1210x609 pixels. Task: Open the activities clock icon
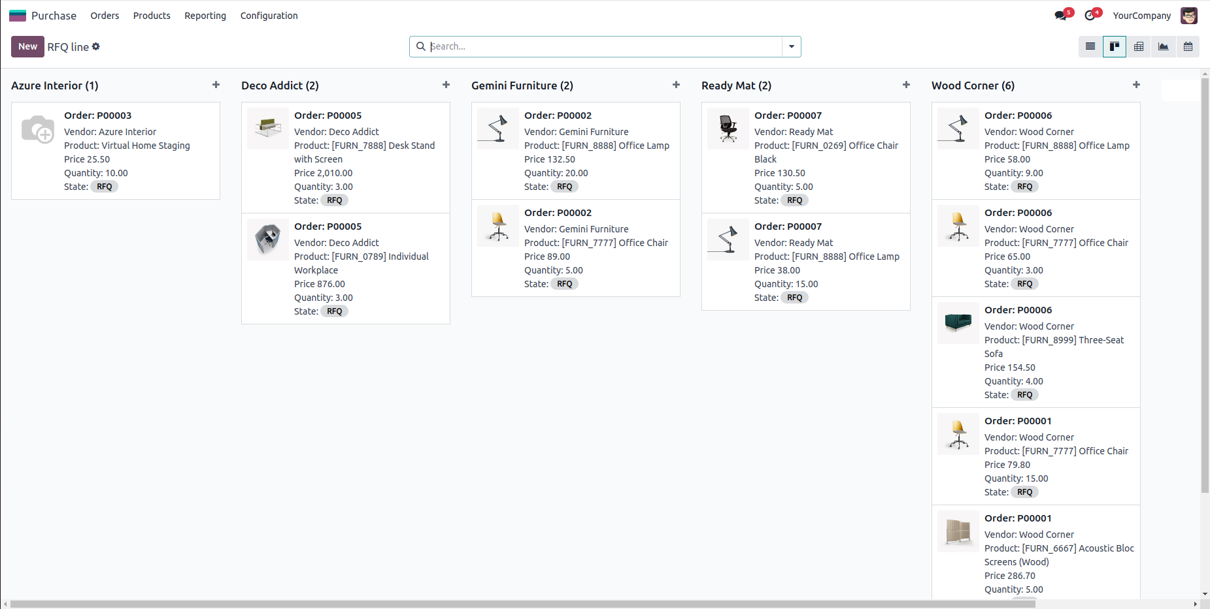1090,16
